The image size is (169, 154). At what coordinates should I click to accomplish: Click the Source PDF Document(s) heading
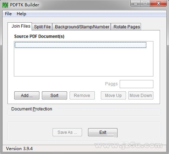click(39, 36)
